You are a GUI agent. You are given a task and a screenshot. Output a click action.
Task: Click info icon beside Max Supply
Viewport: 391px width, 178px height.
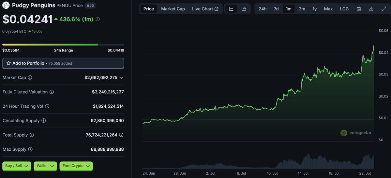tap(30, 149)
